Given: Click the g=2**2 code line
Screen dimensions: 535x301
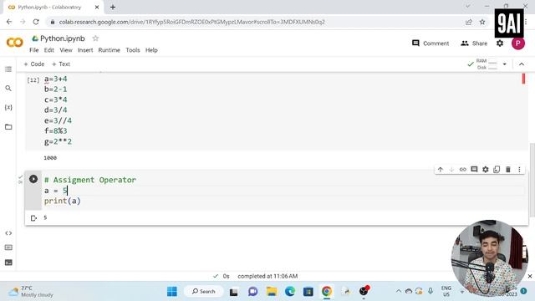Looking at the screenshot, I should [x=58, y=141].
